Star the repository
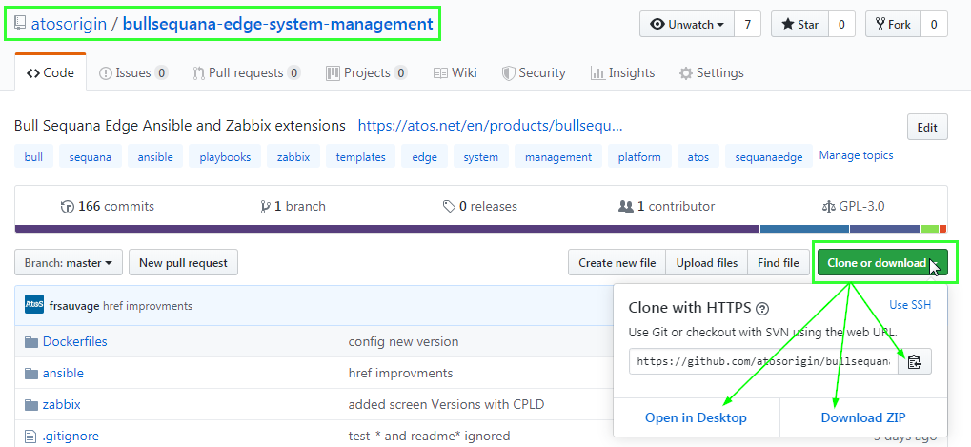Viewport: 971px width, 447px height. pyautogui.click(x=799, y=25)
